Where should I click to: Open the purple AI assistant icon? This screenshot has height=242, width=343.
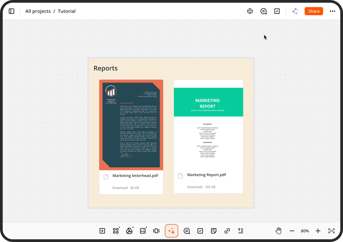[x=295, y=11]
